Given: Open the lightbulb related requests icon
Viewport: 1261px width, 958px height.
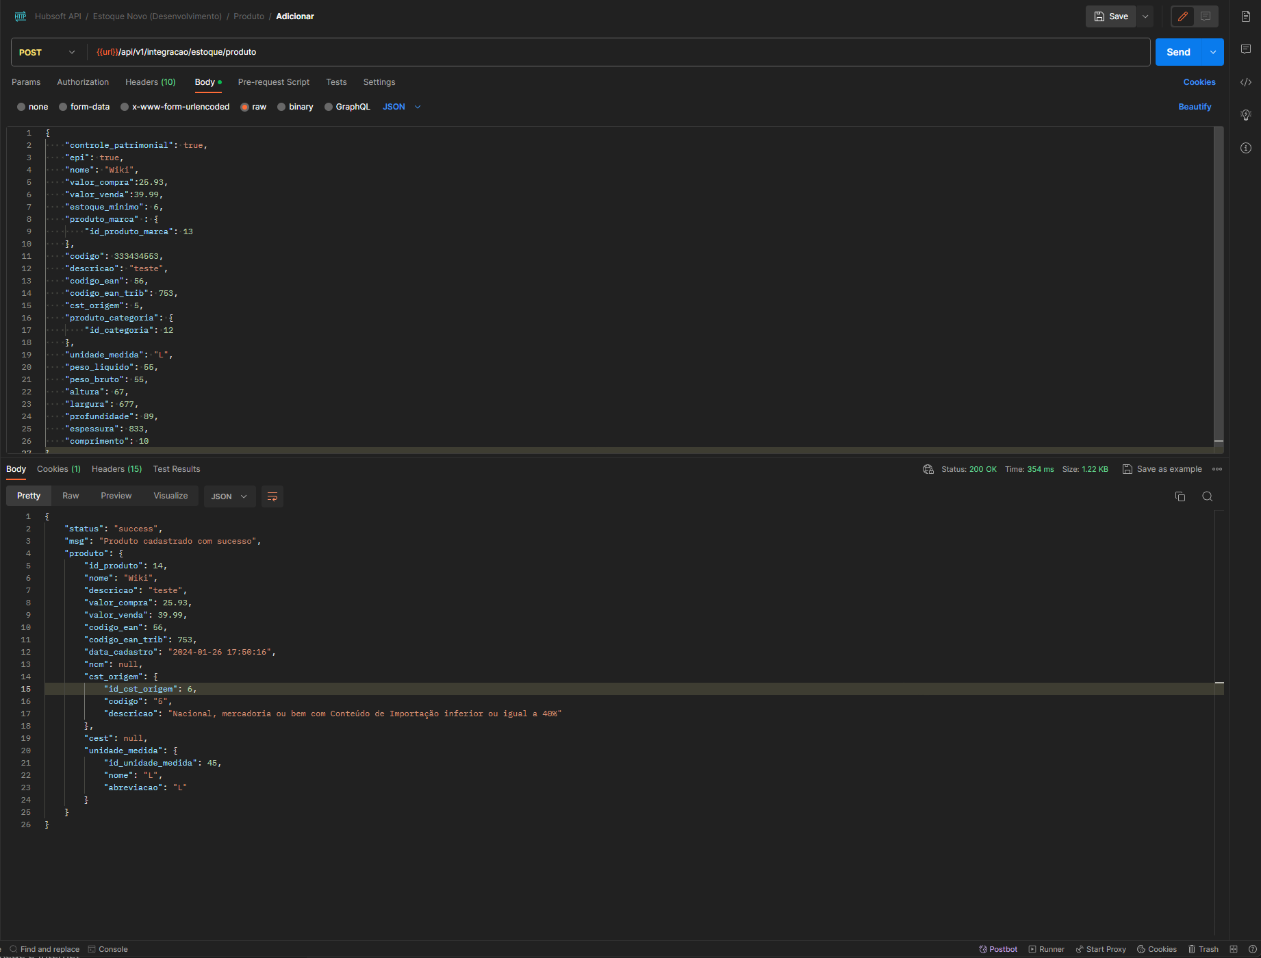Looking at the screenshot, I should [1246, 115].
